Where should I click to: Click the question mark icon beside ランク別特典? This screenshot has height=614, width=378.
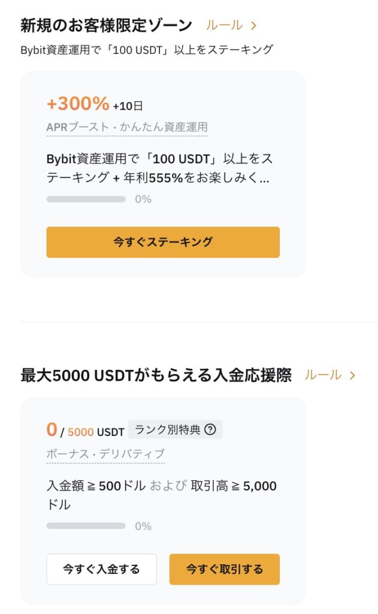pos(210,429)
